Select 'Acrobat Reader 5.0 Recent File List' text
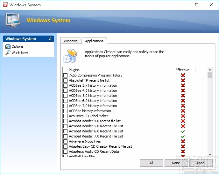Image resolution: width=219 pixels, height=174 pixels. click(x=96, y=126)
